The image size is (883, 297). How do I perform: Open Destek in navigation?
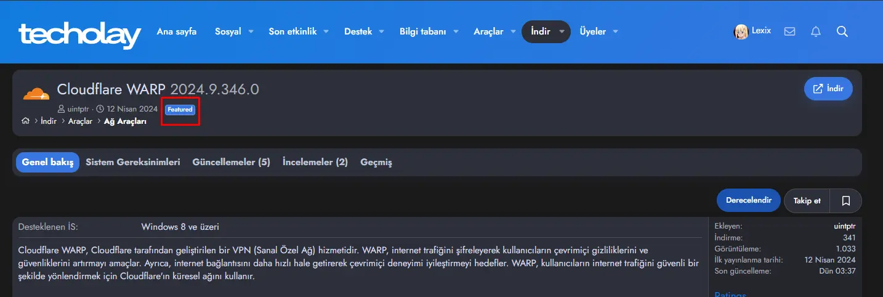pyautogui.click(x=358, y=31)
